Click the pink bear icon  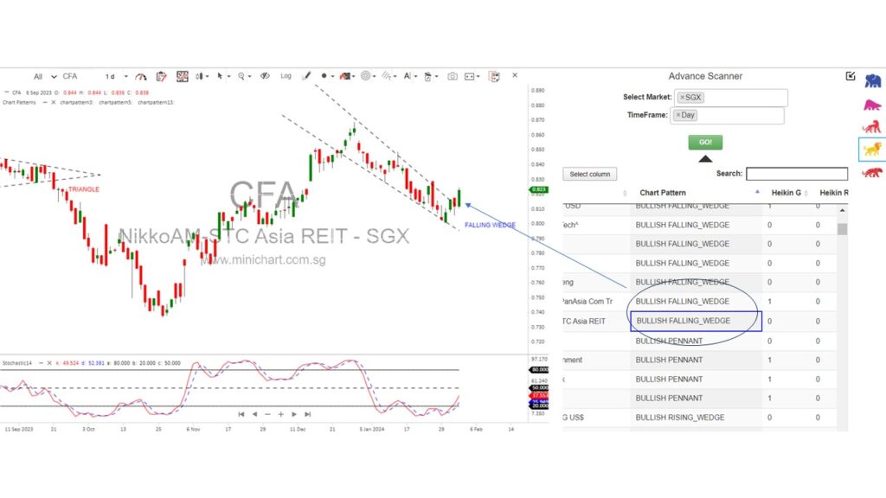tap(872, 105)
